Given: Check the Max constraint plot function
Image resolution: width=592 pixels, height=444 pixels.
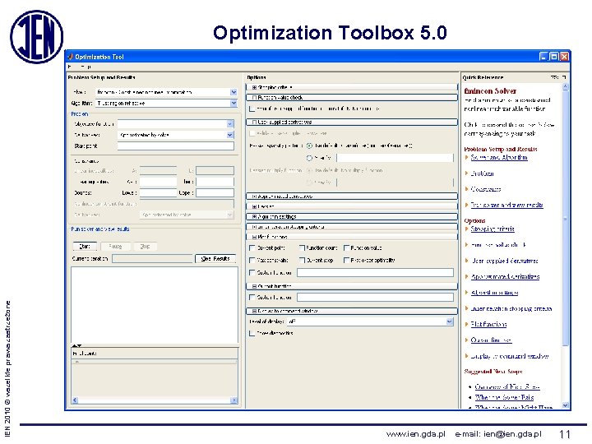Looking at the screenshot, I should point(252,260).
